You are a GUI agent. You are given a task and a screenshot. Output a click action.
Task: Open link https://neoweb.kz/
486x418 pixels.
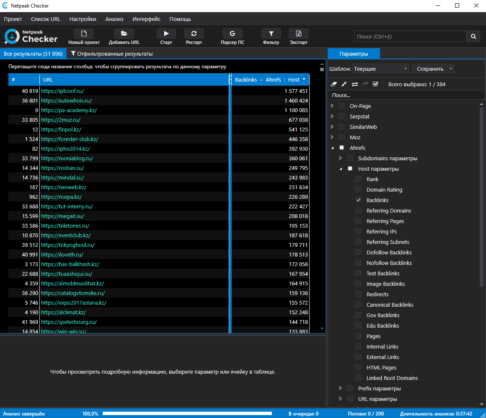(x=64, y=187)
